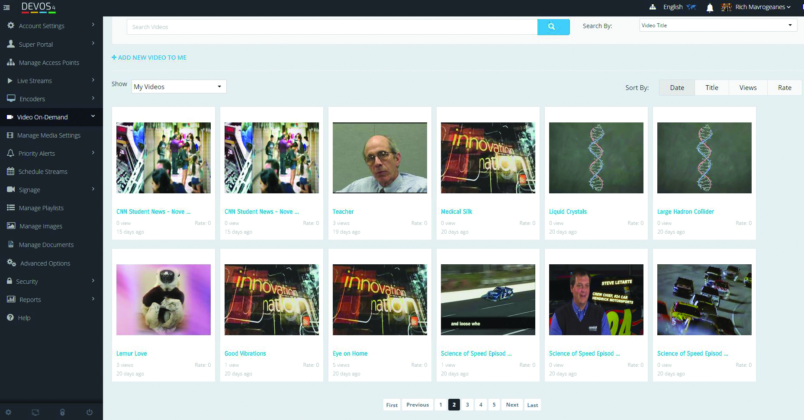This screenshot has height=420, width=804.
Task: Open the Lemur Love video thumbnail
Action: click(x=163, y=299)
